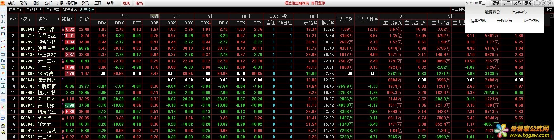Open the checklist report icon in sidebar
This screenshot has height=140, width=554.
(3, 28)
